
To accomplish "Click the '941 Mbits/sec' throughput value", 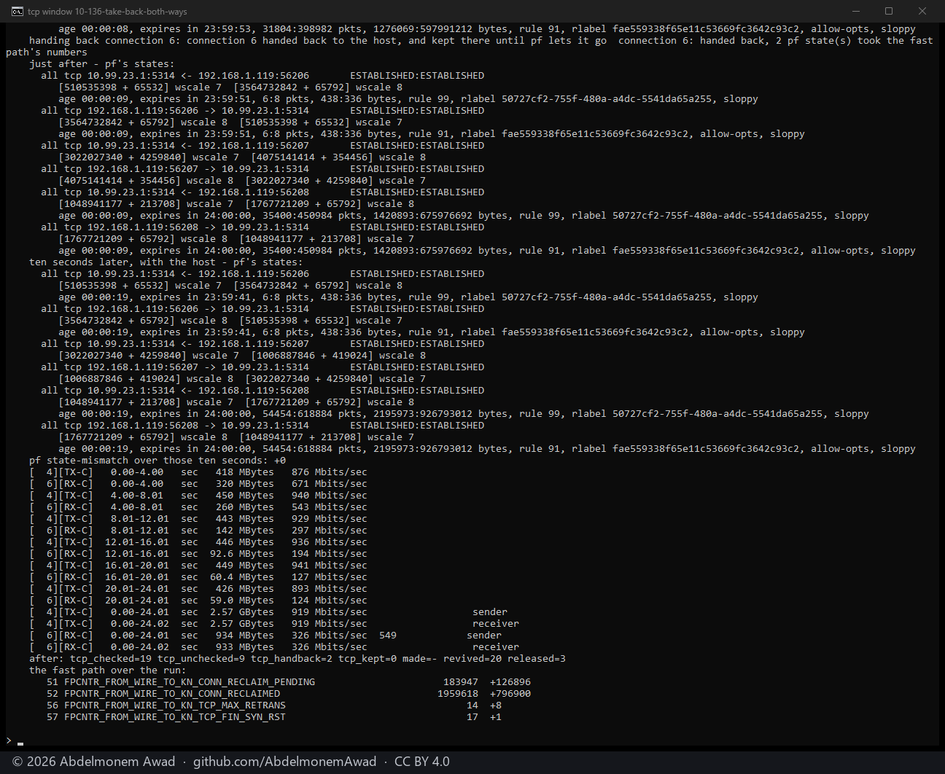I will point(330,566).
